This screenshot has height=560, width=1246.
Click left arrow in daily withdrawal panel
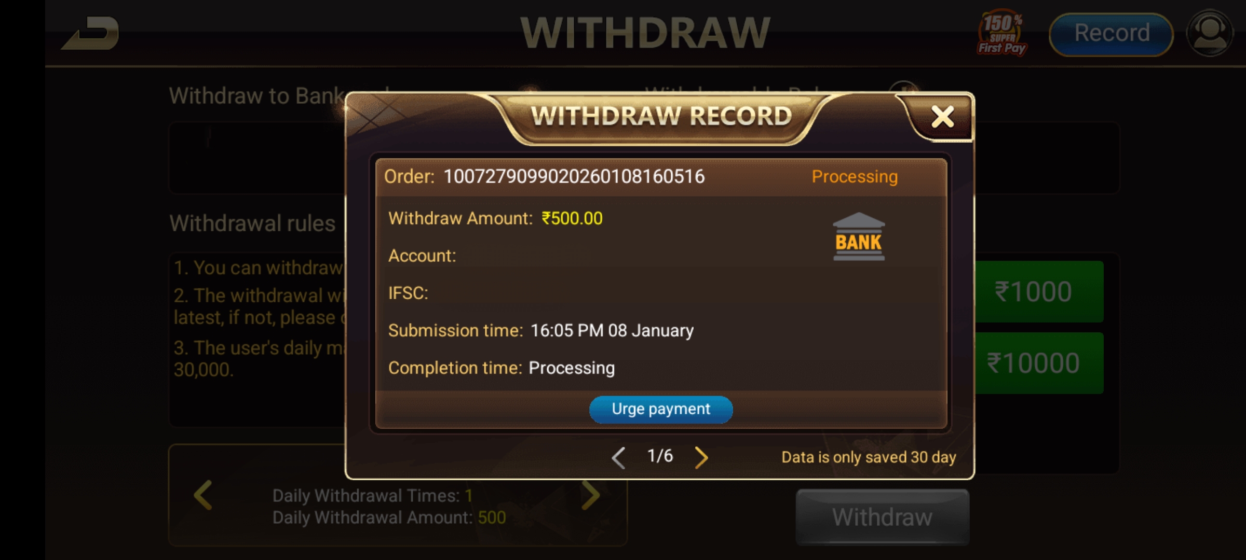click(203, 495)
